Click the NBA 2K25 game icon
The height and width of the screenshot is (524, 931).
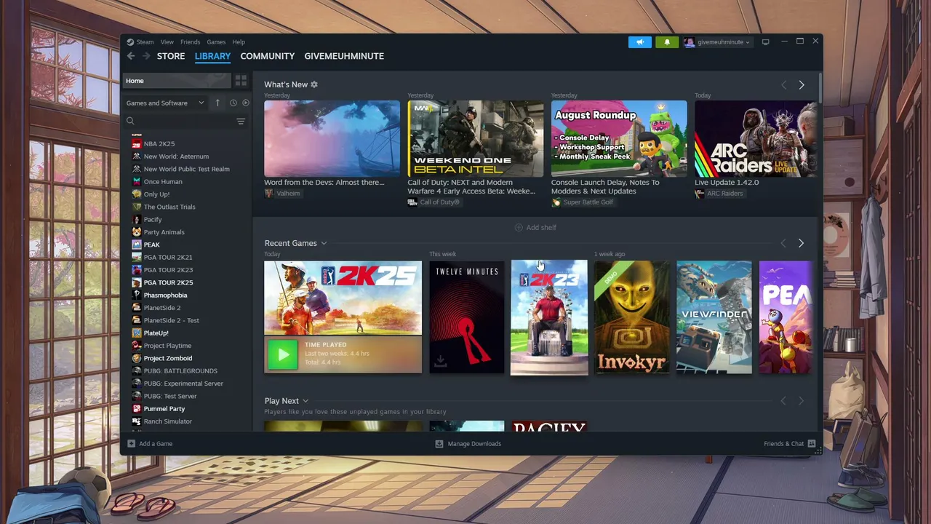point(136,144)
